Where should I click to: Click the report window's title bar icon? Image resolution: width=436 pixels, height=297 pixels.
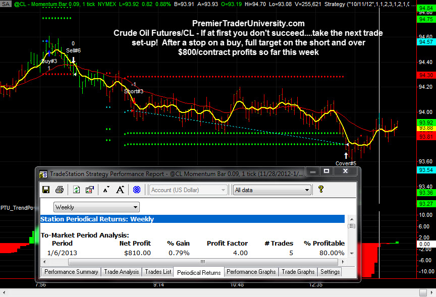click(x=43, y=174)
